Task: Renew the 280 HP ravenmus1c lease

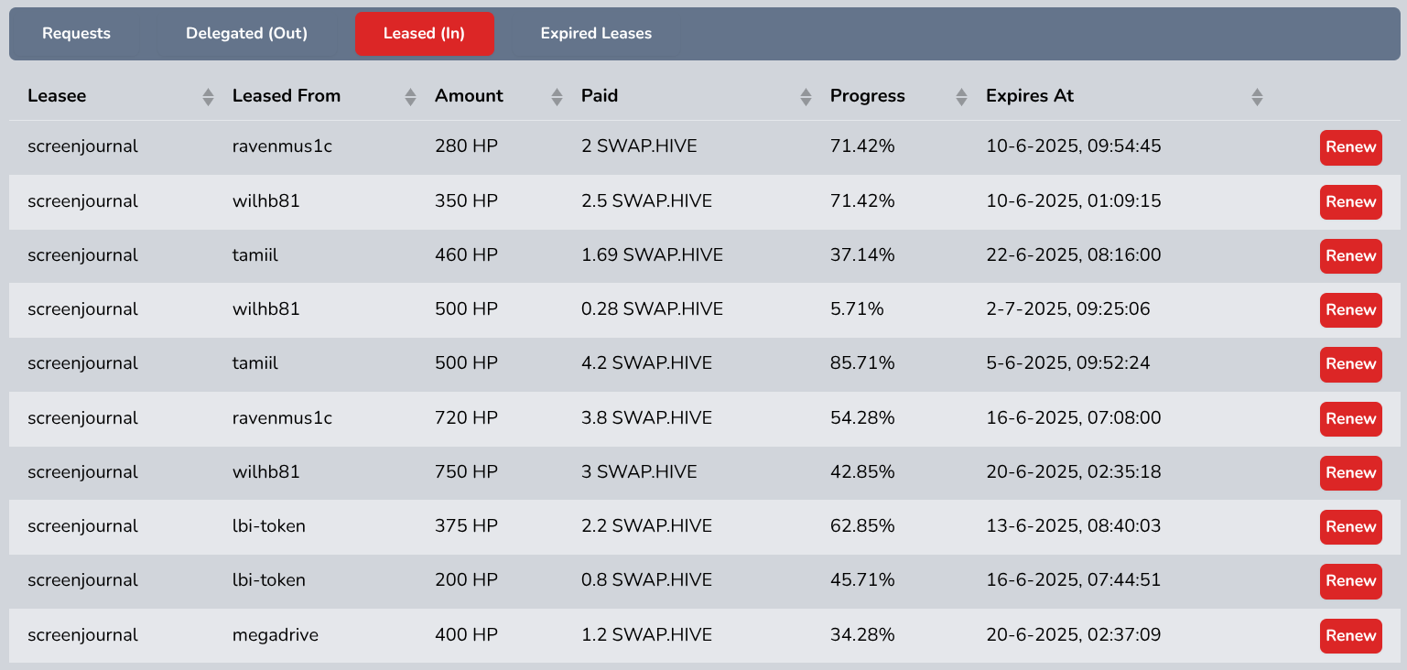Action: coord(1351,147)
